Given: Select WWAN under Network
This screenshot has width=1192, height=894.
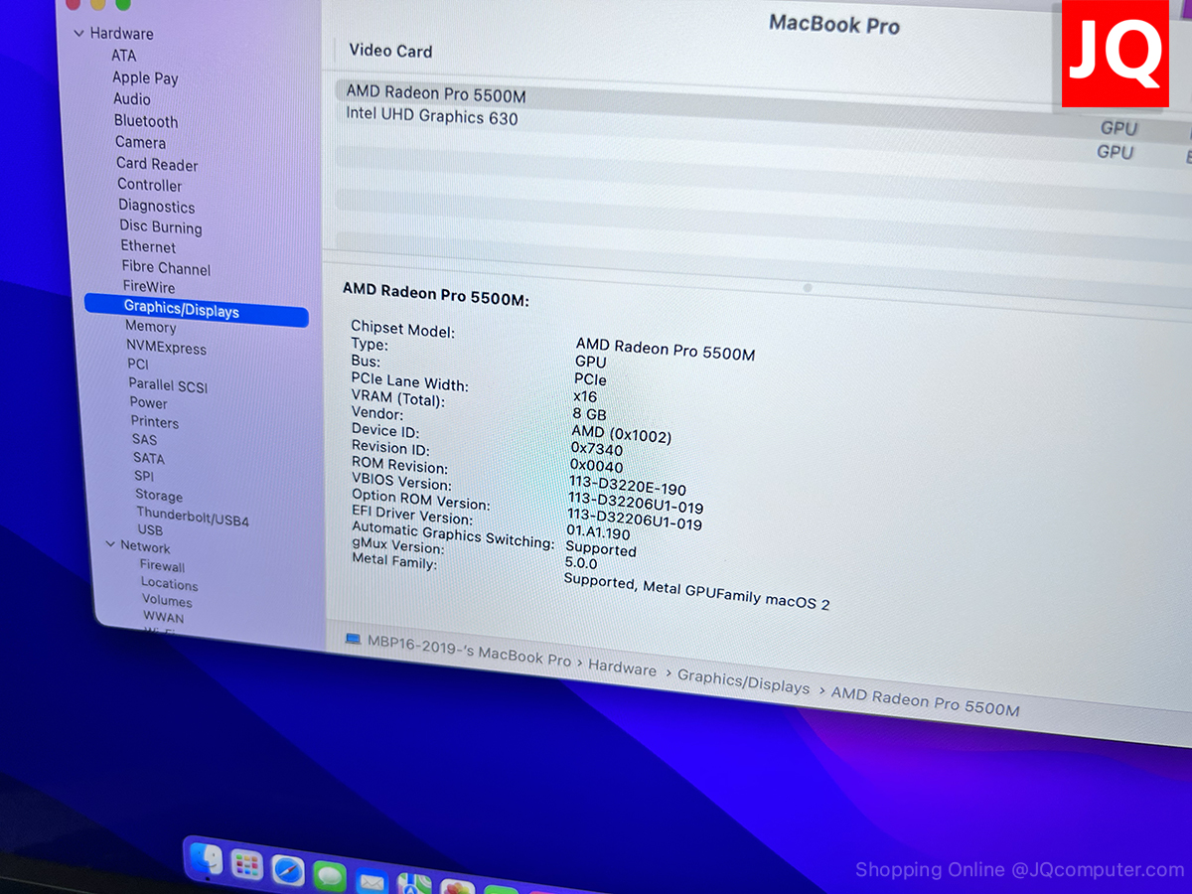Looking at the screenshot, I should tap(163, 618).
